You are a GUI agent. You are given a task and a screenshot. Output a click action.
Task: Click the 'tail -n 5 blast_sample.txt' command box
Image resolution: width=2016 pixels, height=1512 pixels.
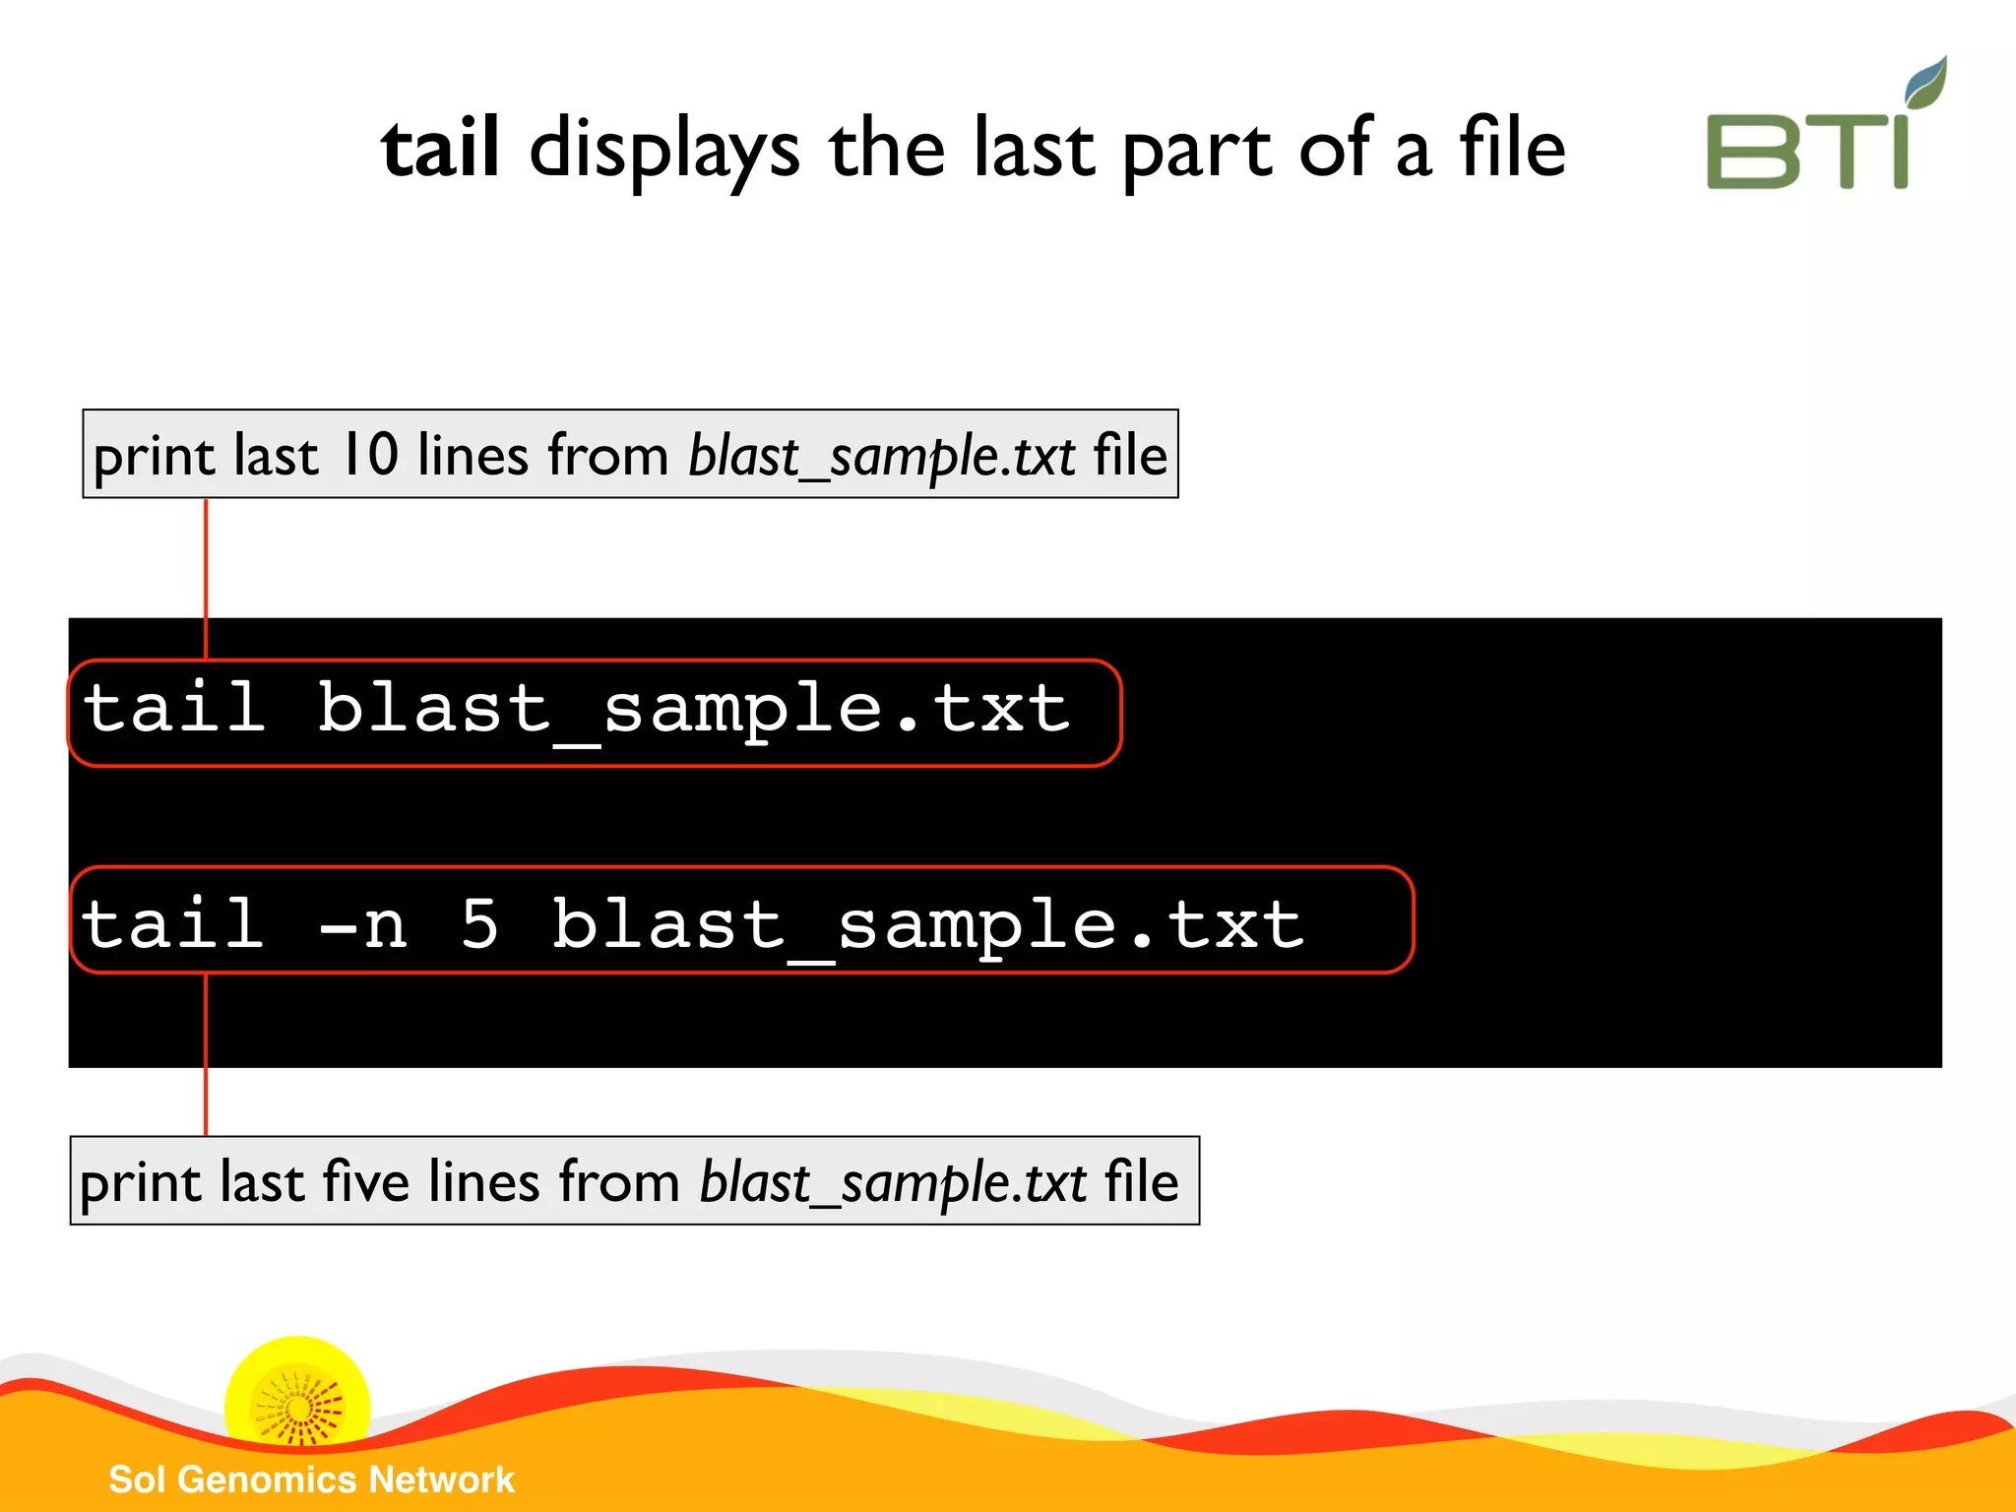click(741, 920)
